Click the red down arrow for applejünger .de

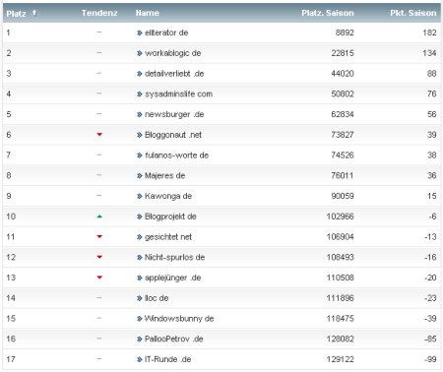(x=99, y=278)
